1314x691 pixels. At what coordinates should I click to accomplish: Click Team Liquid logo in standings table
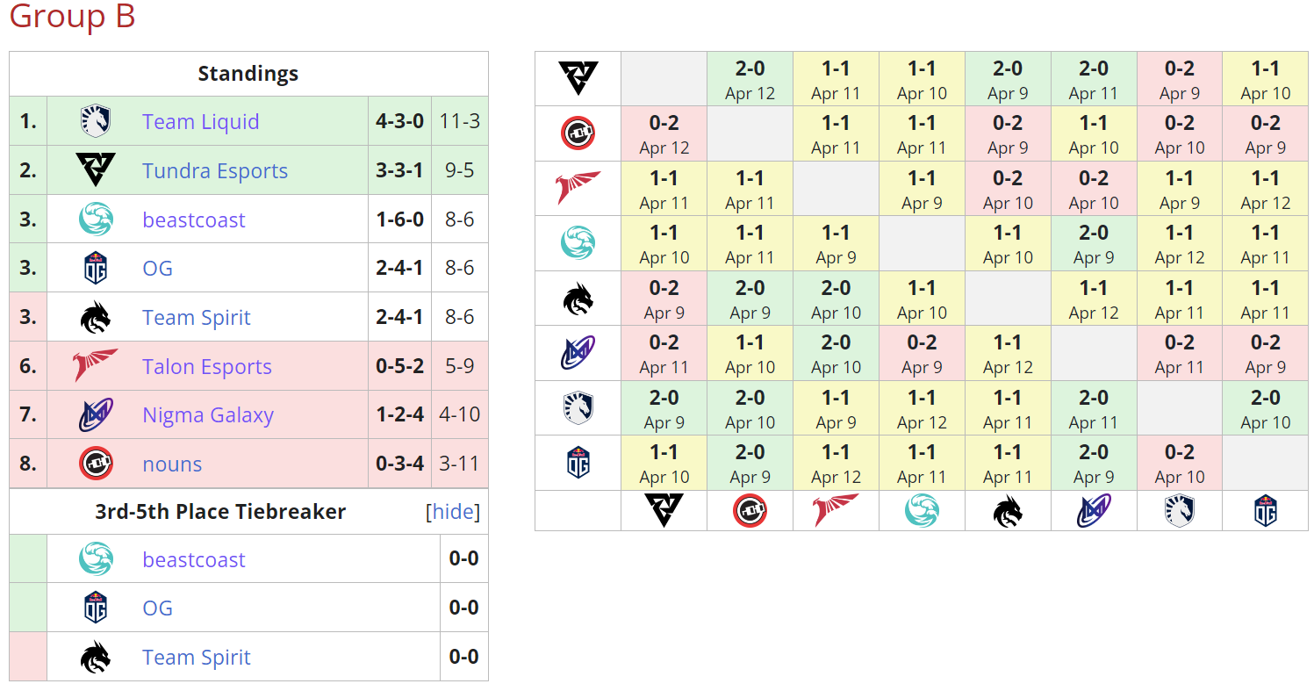pos(95,121)
